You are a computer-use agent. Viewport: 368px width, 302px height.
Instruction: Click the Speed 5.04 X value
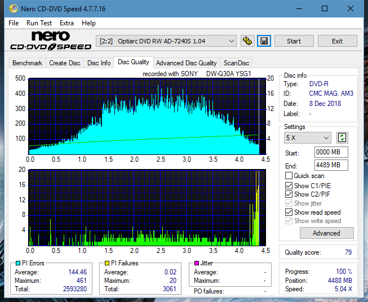point(343,289)
